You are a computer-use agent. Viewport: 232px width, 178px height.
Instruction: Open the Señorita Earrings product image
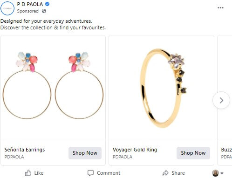pos(53,88)
